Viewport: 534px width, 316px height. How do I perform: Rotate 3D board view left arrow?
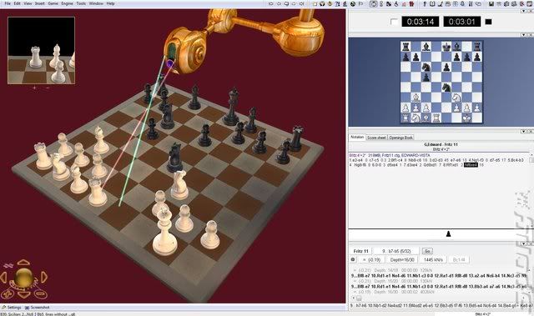[3, 277]
